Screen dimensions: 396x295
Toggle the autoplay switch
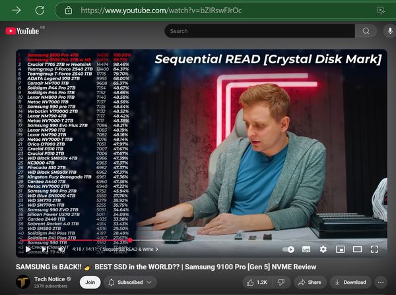pos(288,250)
